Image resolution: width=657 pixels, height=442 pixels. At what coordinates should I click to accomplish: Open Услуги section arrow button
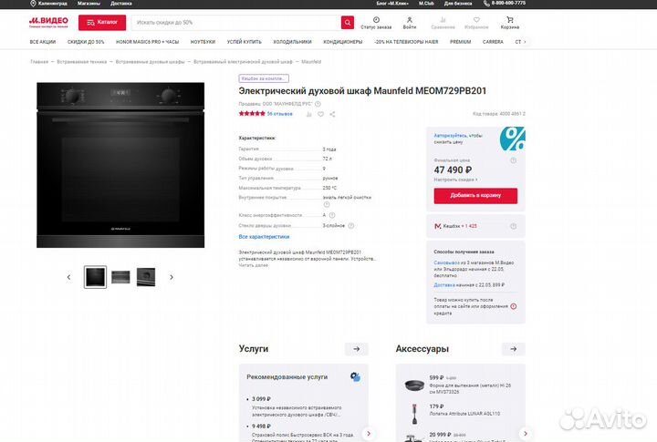pos(357,349)
